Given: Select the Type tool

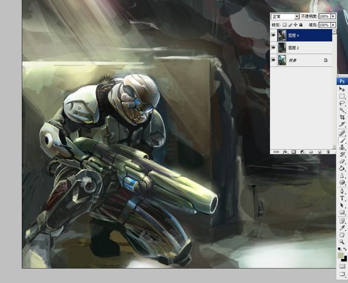Looking at the screenshot, I should [x=342, y=198].
